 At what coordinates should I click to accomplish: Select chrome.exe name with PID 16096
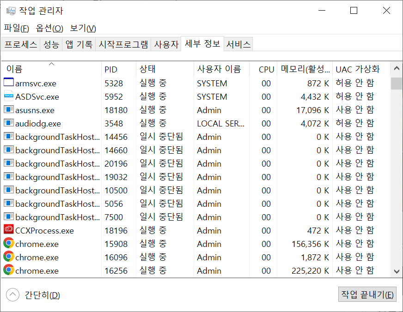(37, 258)
